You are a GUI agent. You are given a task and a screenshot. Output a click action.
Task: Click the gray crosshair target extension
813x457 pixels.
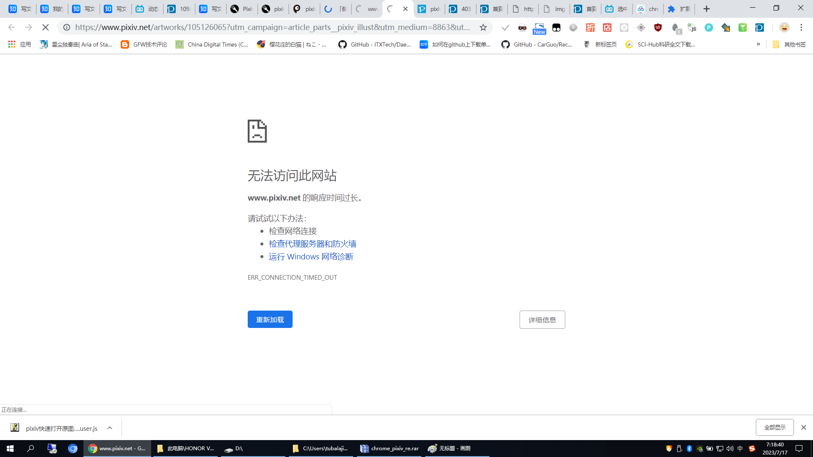(641, 28)
